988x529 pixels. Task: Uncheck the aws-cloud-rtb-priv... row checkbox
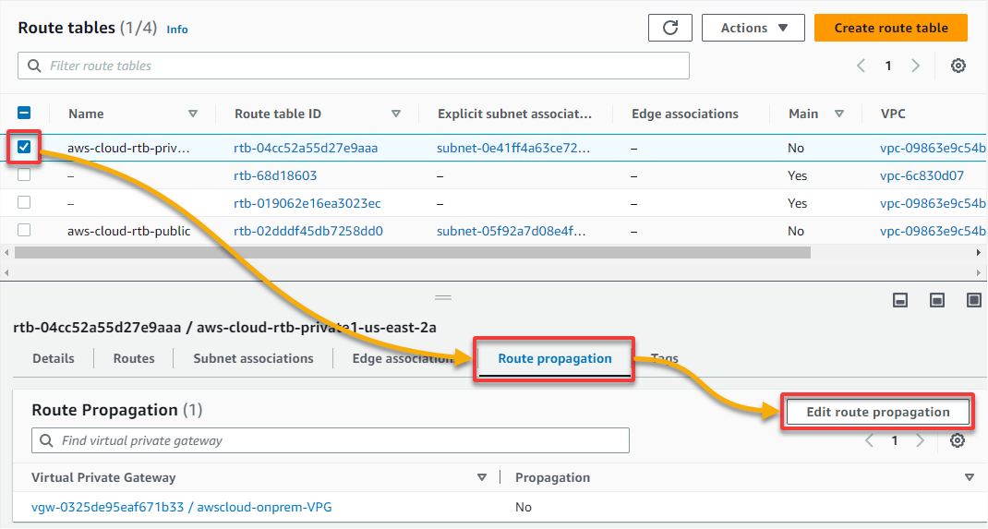tap(24, 148)
